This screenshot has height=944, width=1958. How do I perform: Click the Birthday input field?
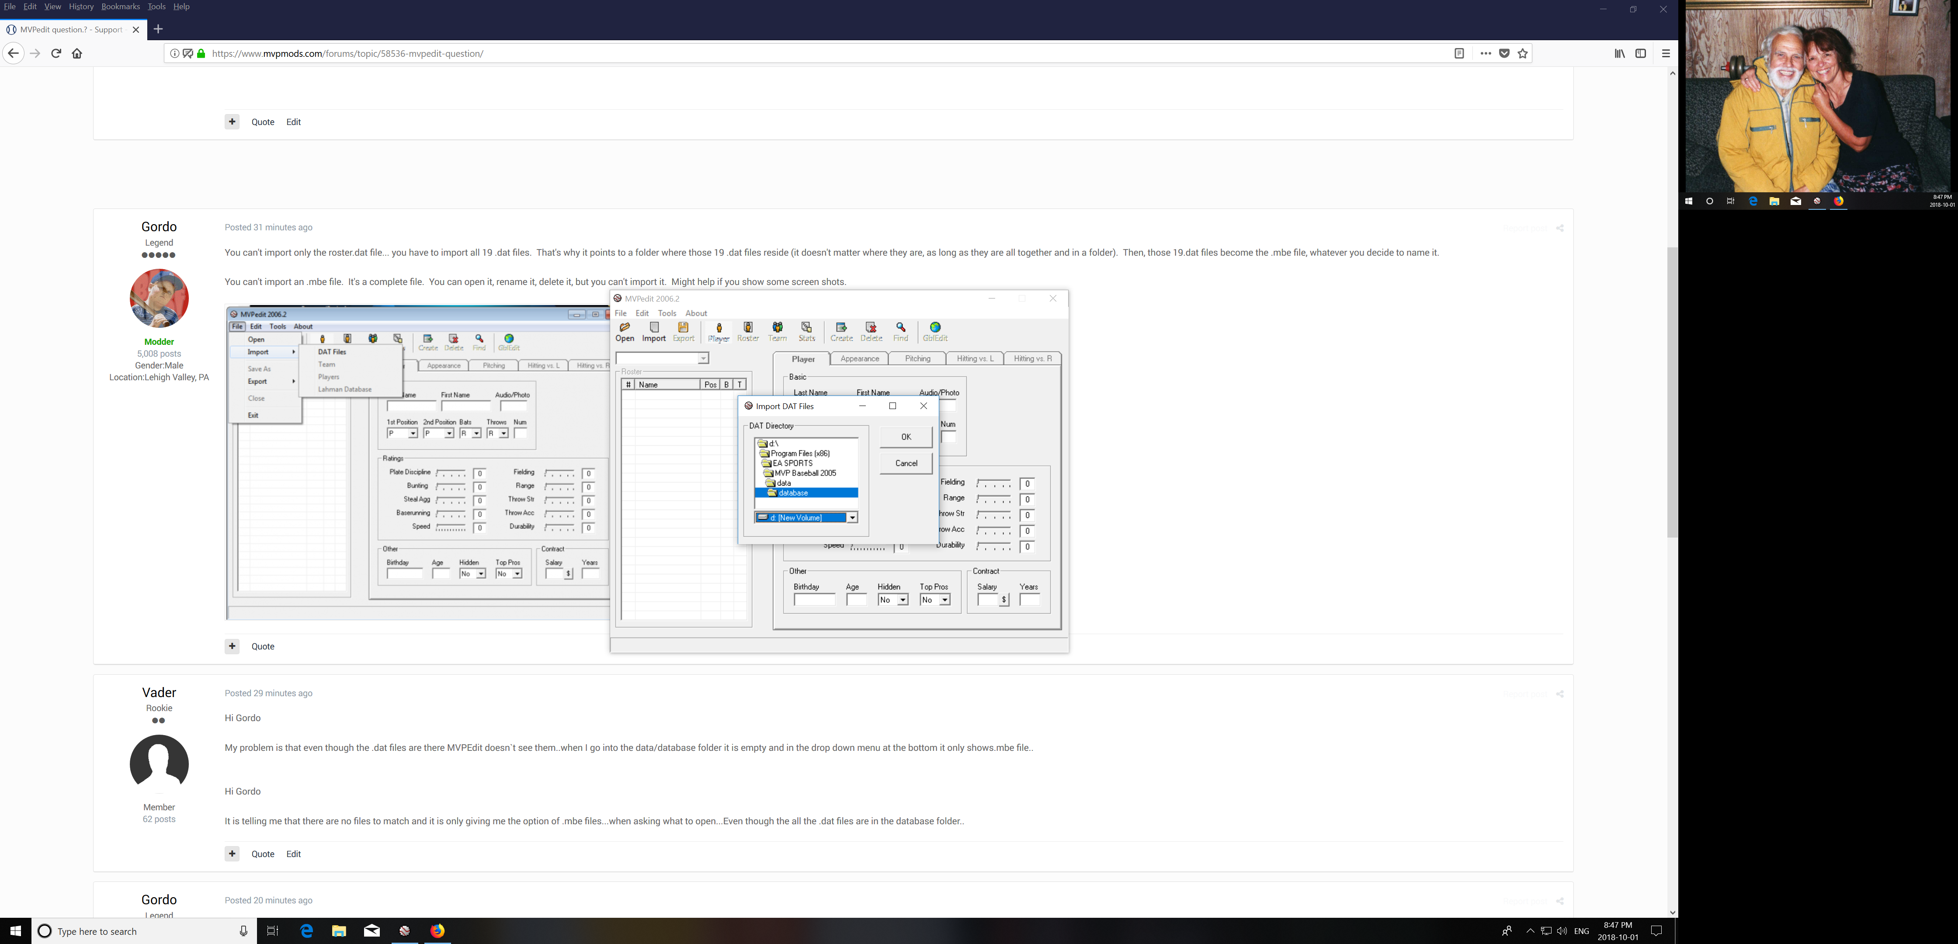pos(814,600)
